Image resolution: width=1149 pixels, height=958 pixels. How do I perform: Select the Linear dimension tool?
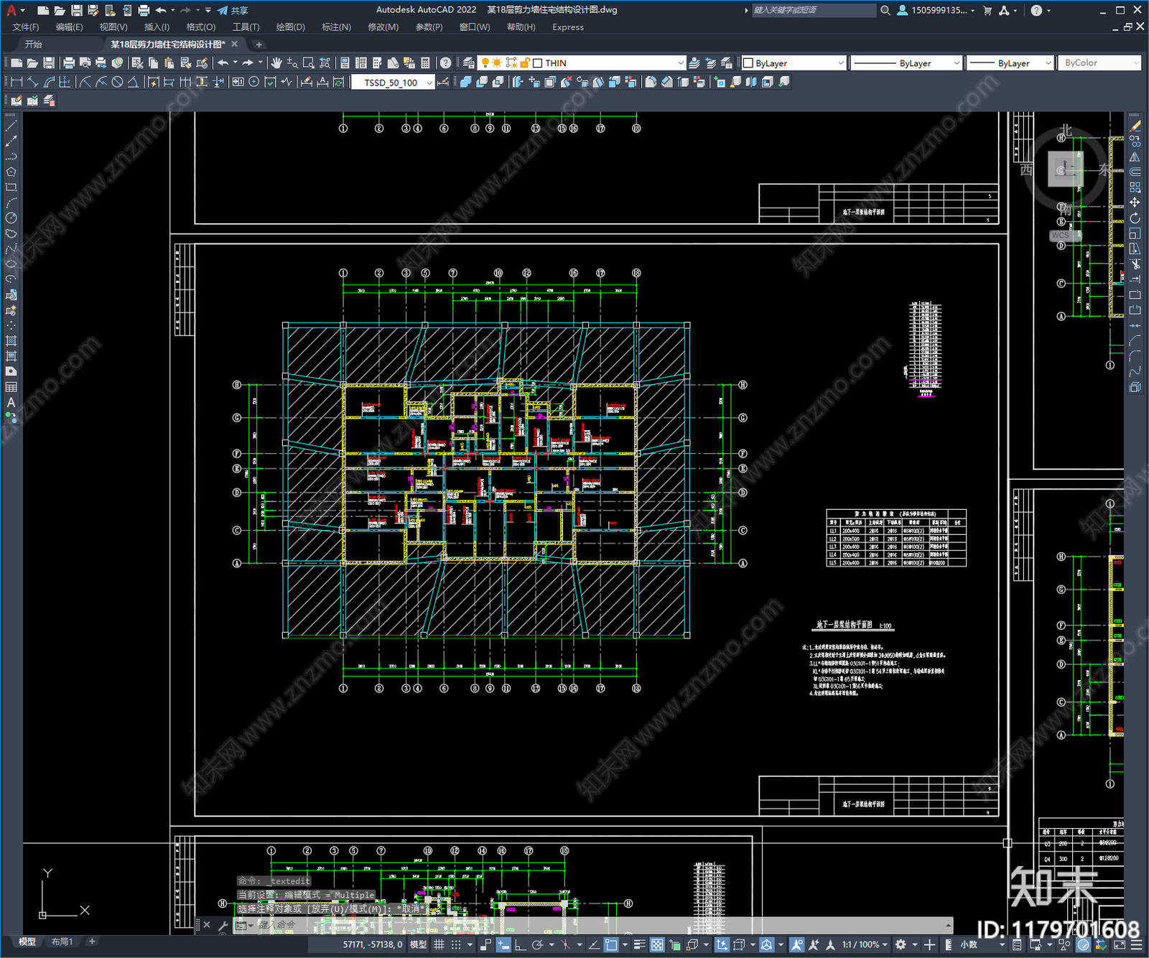point(17,82)
